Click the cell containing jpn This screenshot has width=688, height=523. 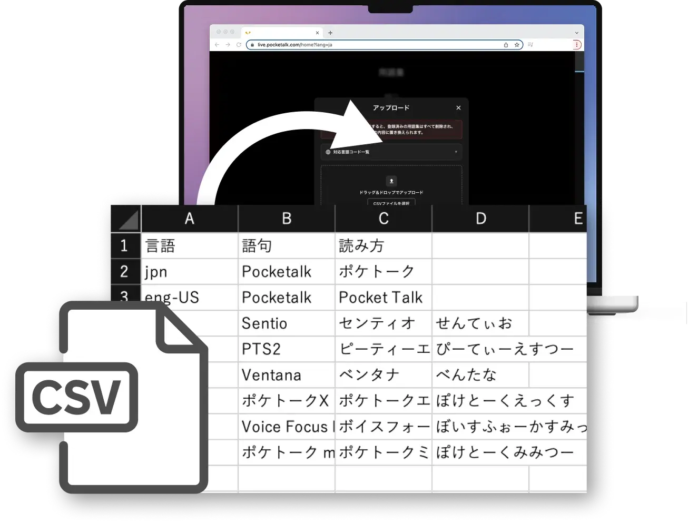(x=190, y=271)
